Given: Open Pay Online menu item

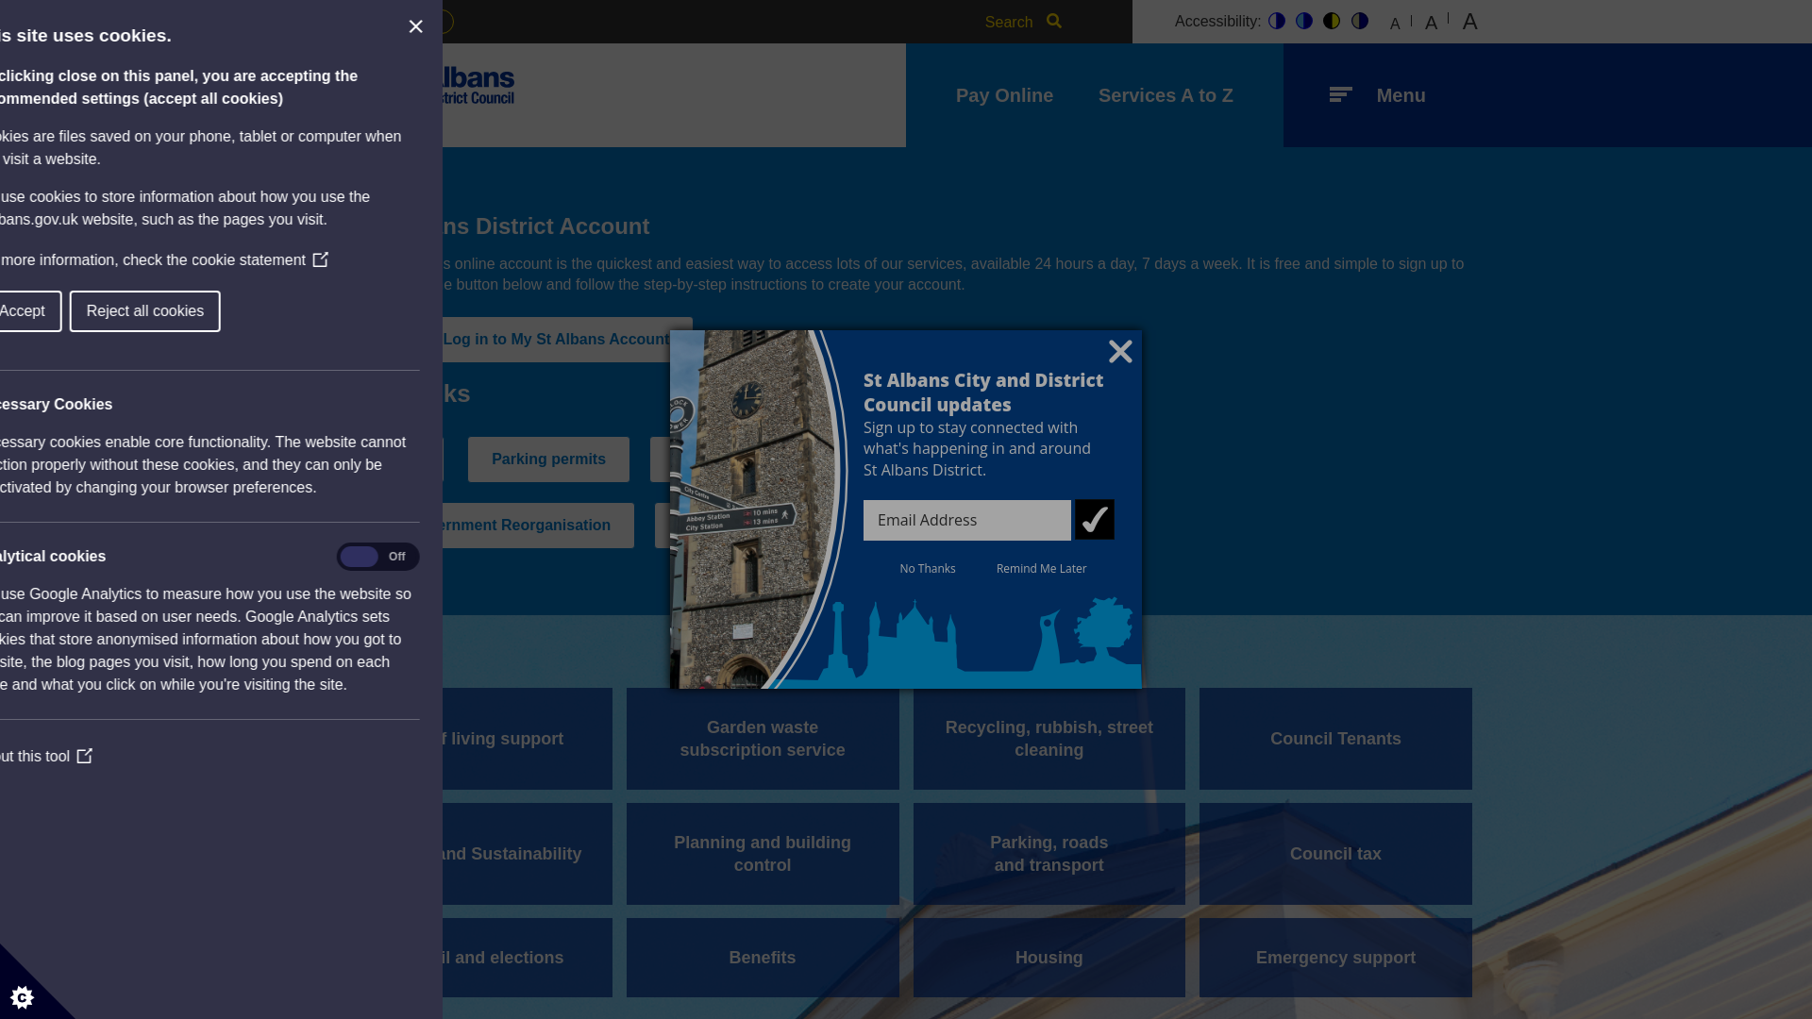Looking at the screenshot, I should (x=1004, y=95).
